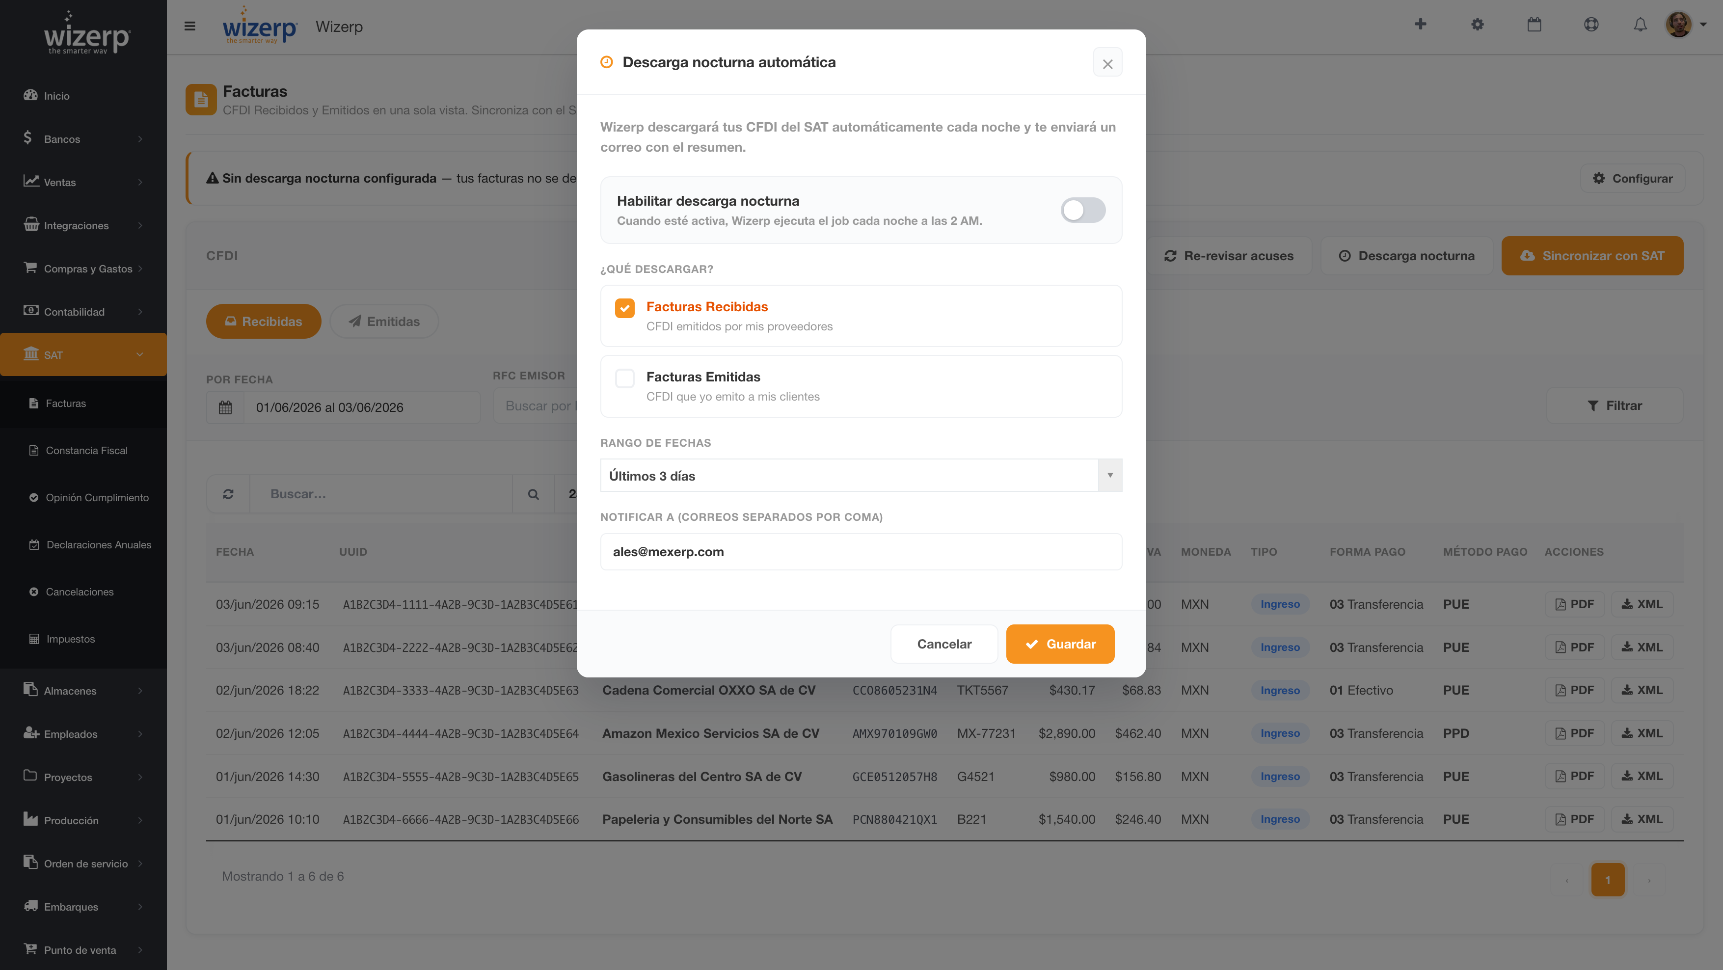1723x970 pixels.
Task: Expand Integraciones sidebar menu
Action: click(83, 225)
